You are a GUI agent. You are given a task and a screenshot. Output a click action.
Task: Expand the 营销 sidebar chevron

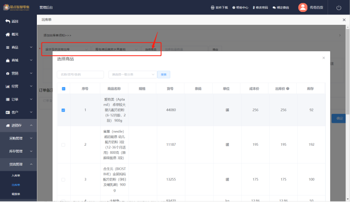(31, 73)
